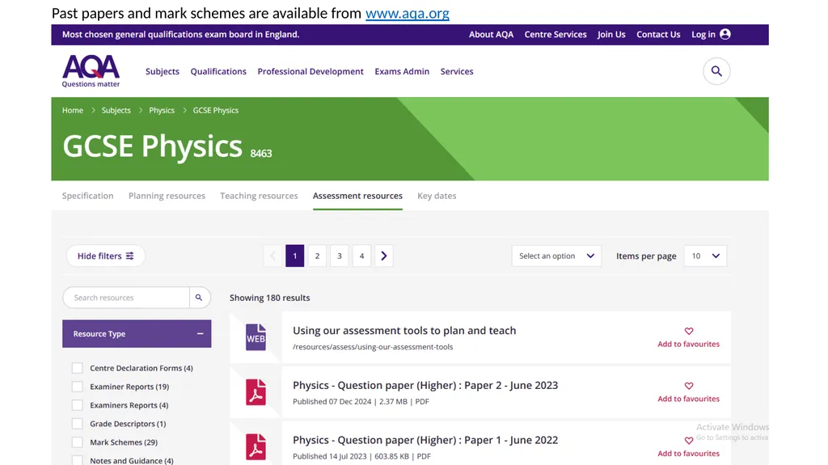828x465 pixels.
Task: Click WEB icon for Using our assessment tools
Action: coord(256,337)
